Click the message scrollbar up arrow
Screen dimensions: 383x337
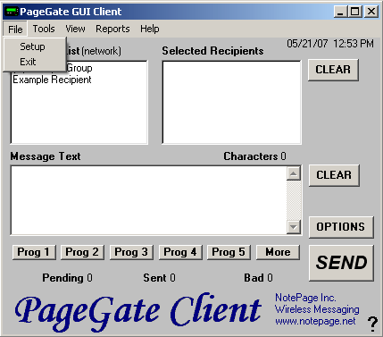pos(294,173)
